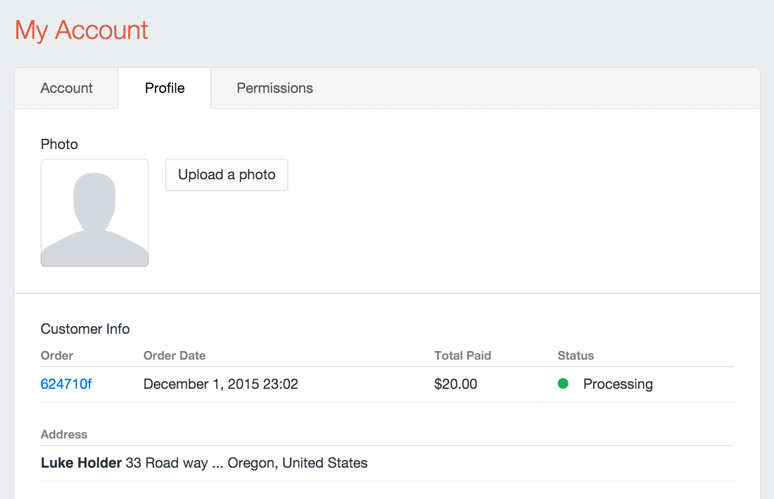Sort by the Total Paid column header

click(462, 355)
